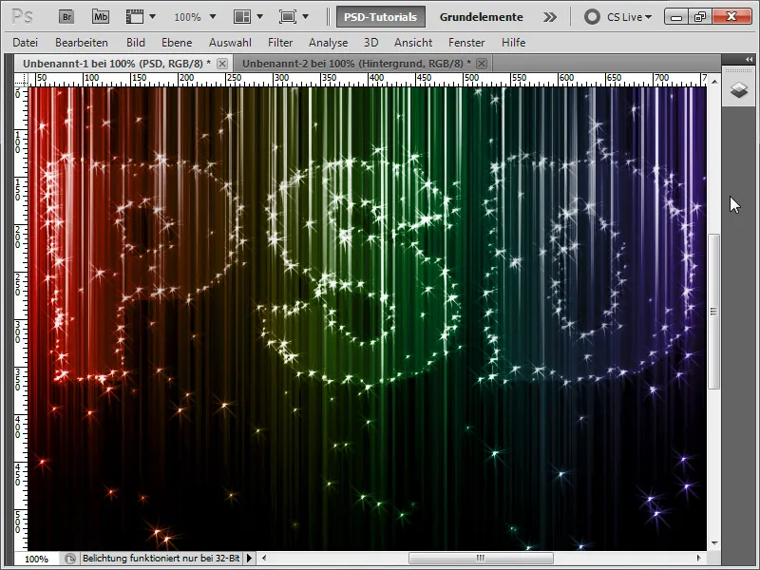
Task: Open Mini Bridge with the Mb icon
Action: click(x=101, y=17)
